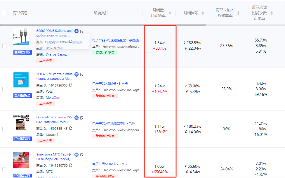
Task: Click the 跨境禁止销售 tag on Duracell row
Action: tap(105, 136)
